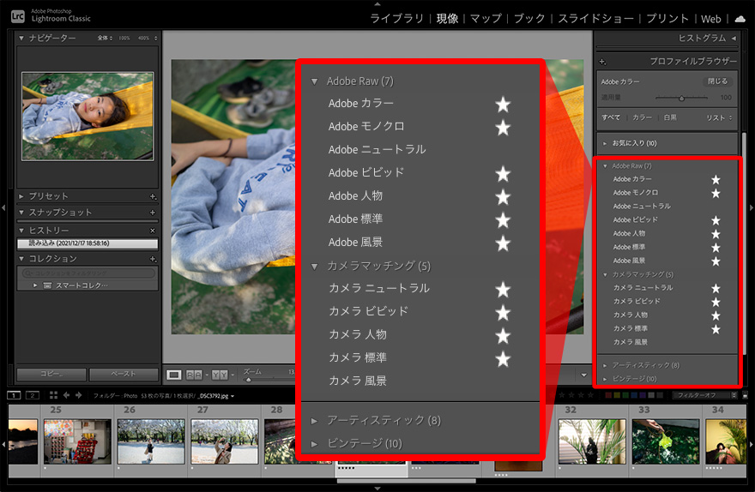Click the plus icon beside プロファイルブラウザー
Image resolution: width=755 pixels, height=492 pixels.
coord(602,62)
